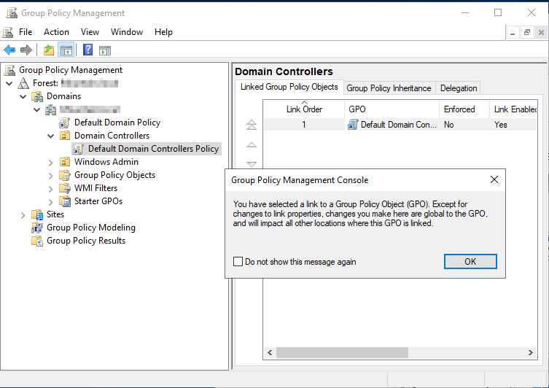Open the Window menu
This screenshot has height=388, width=549.
[127, 32]
